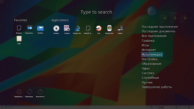Image resolution: width=194 pixels, height=109 pixels.
Task: Launch K3b disc burning app
Action: tap(99, 30)
